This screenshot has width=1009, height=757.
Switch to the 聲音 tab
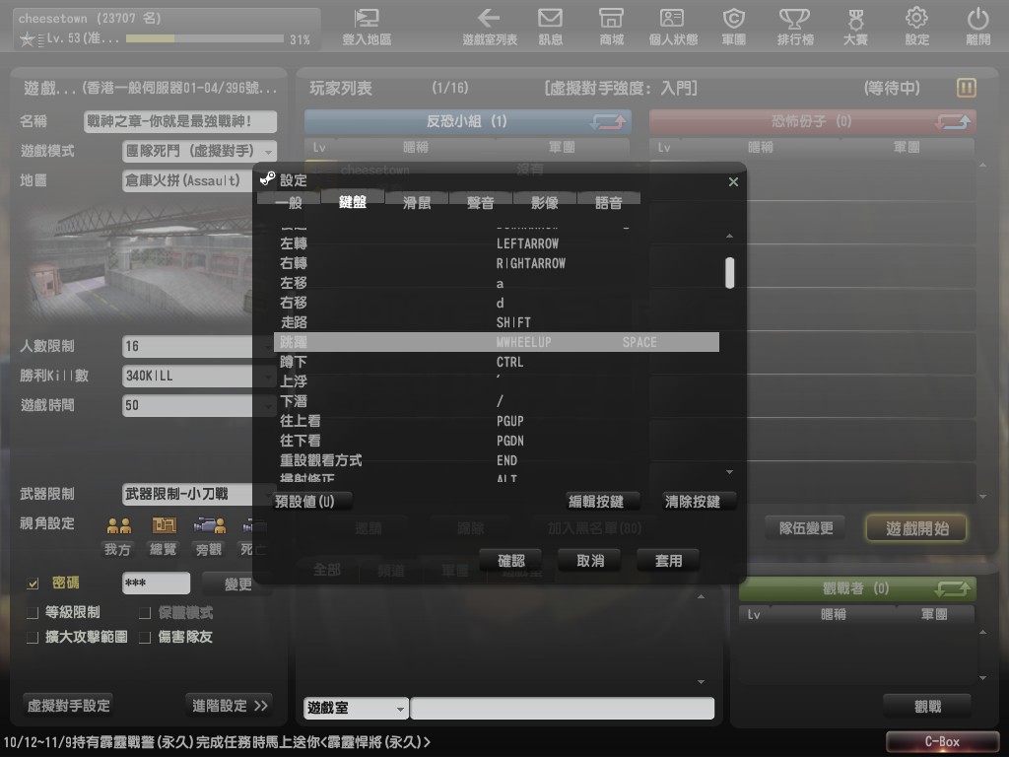pos(480,203)
